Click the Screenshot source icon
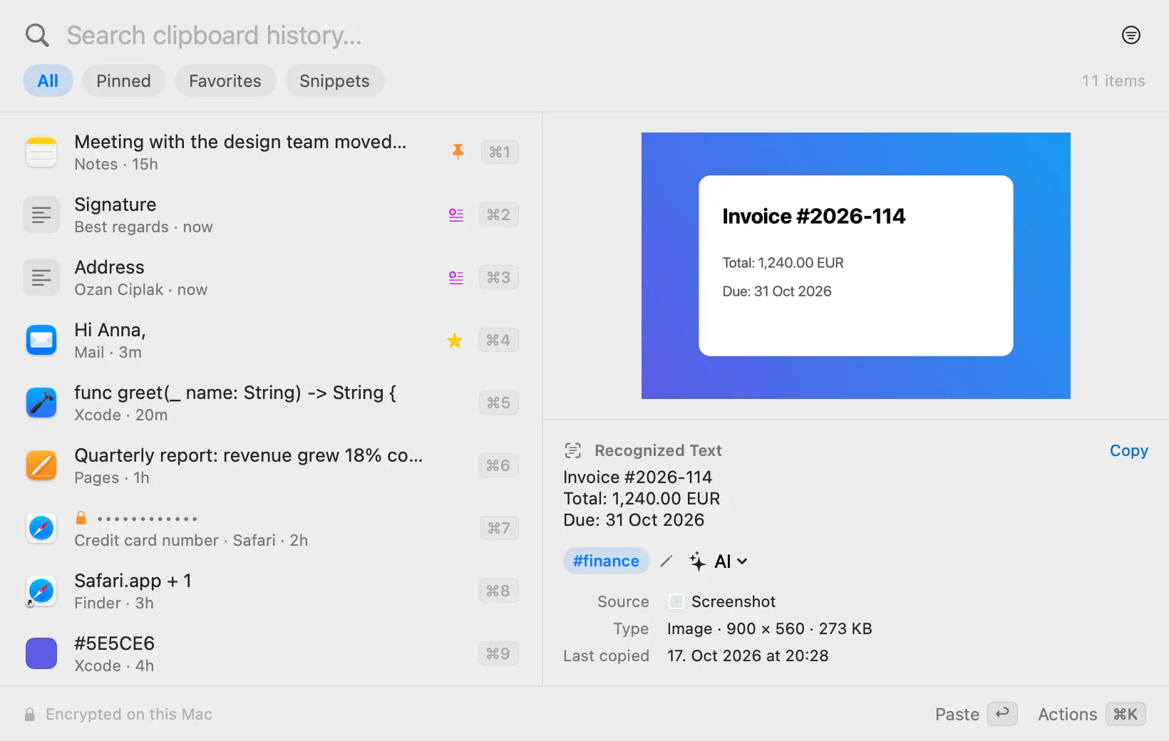Viewport: 1169px width, 741px height. [676, 601]
